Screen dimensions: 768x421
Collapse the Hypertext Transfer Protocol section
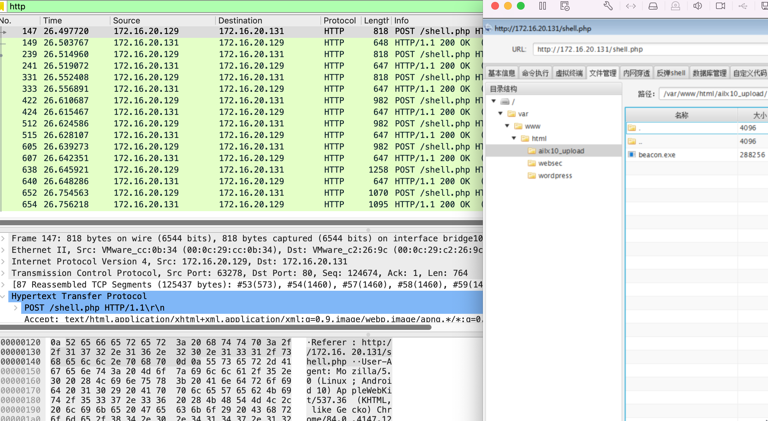point(3,296)
